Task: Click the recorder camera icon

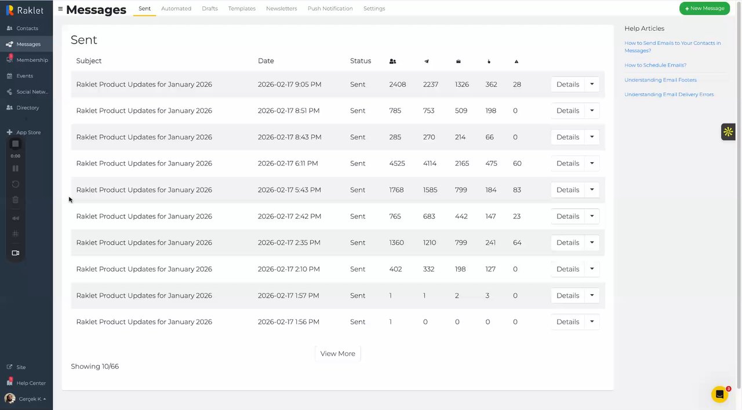Action: [16, 253]
